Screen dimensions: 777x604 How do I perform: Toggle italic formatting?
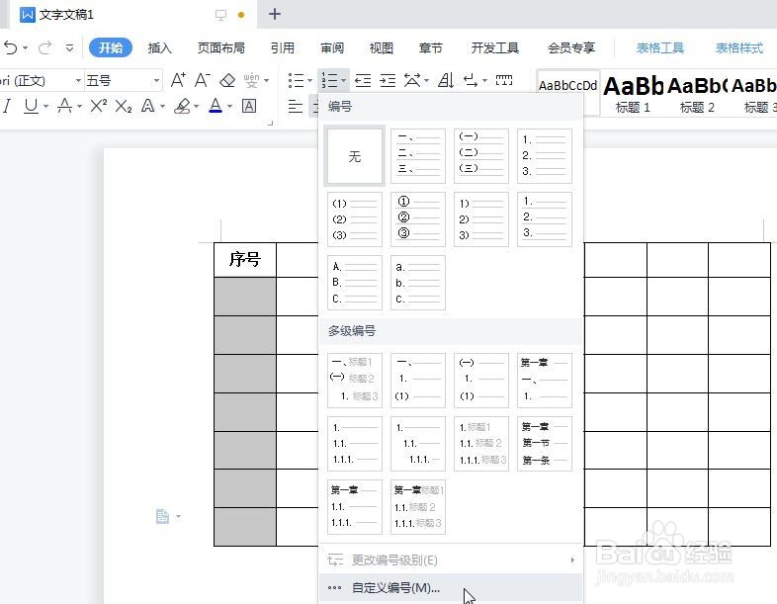pyautogui.click(x=7, y=106)
